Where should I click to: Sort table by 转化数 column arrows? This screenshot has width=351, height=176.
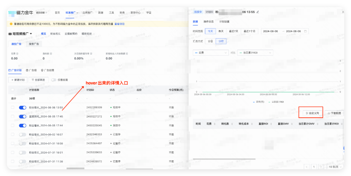click(232, 124)
